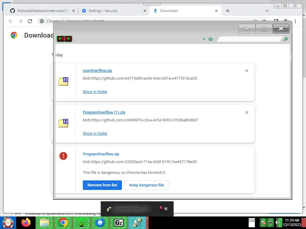Open File Explorer from the taskbar

pos(45,223)
